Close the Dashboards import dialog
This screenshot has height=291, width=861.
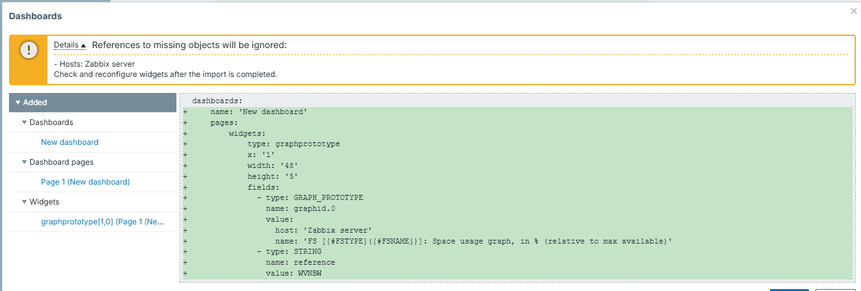coord(853,11)
